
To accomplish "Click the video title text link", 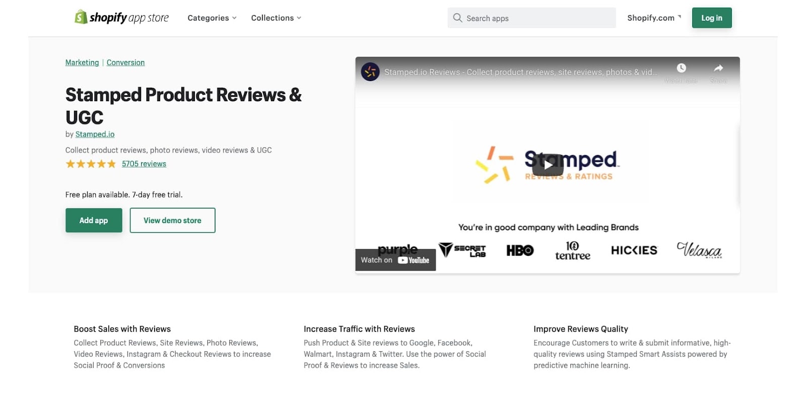I will coord(521,72).
